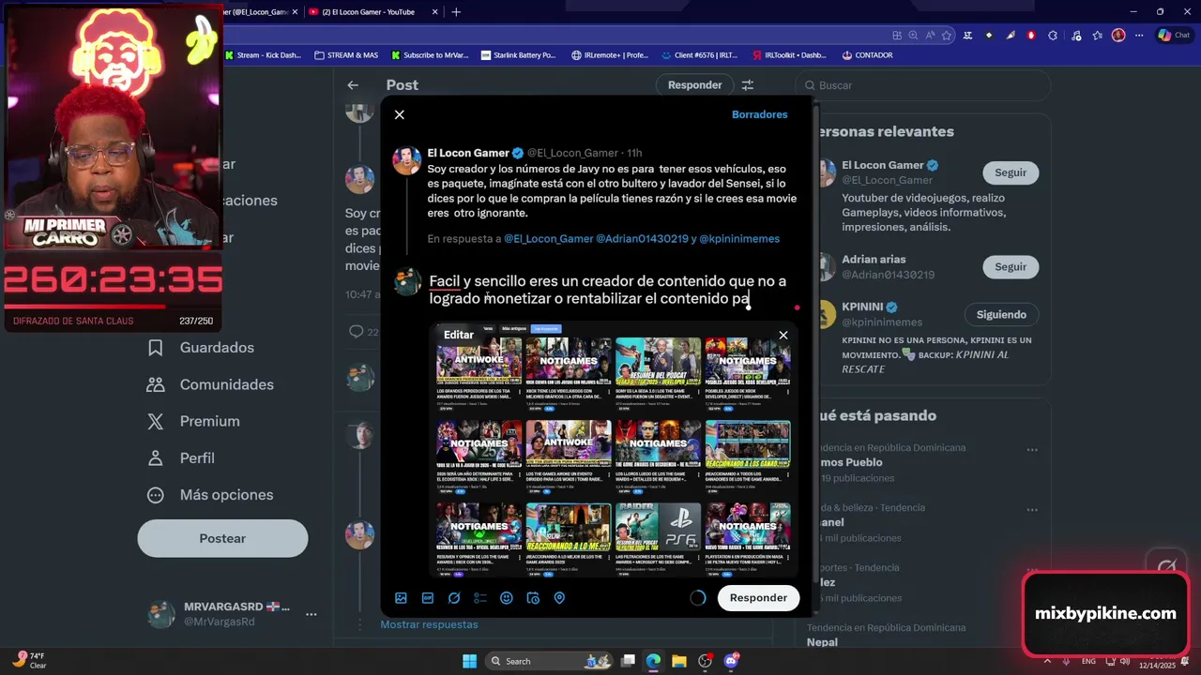The width and height of the screenshot is (1201, 675).
Task: Switch to El Locon Gamer YouTube tab
Action: 371,12
